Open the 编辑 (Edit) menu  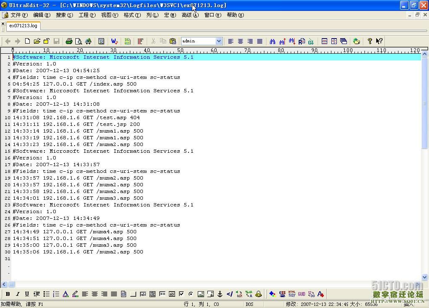coord(42,15)
